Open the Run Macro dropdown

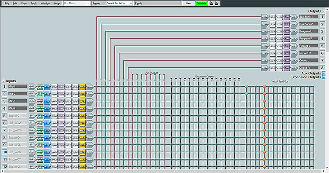click(76, 3)
